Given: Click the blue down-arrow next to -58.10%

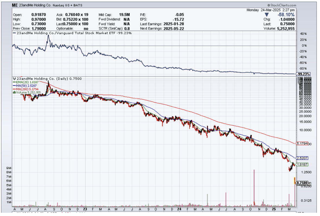Looking at the screenshot, I should click(x=266, y=15).
